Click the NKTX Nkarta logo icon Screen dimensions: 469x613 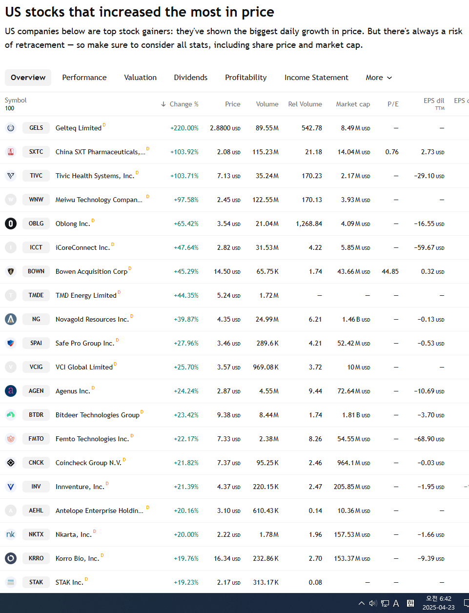(11, 534)
